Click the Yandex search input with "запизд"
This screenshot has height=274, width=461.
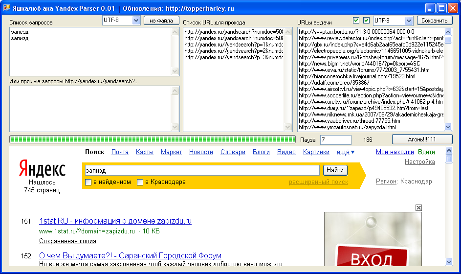202,170
